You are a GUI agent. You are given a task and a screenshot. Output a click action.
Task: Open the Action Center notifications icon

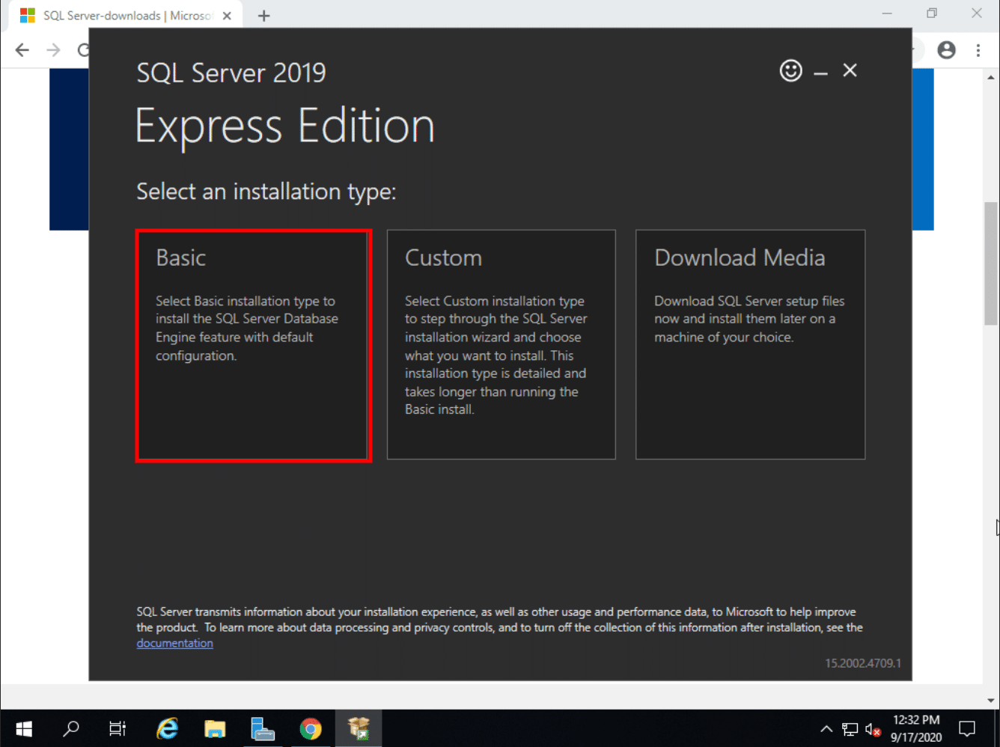click(967, 728)
